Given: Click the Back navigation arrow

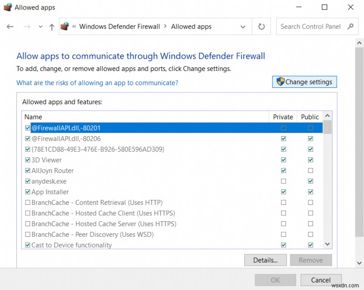Looking at the screenshot, I should tap(10, 27).
